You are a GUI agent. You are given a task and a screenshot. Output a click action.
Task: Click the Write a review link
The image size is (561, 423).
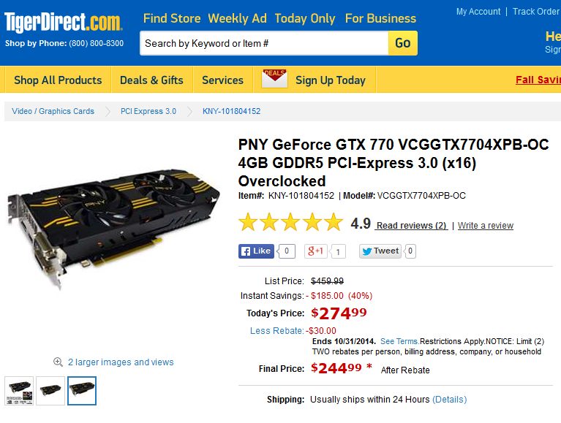[x=486, y=226]
